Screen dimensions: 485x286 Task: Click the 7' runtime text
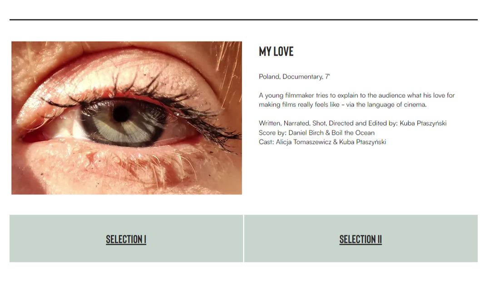click(x=327, y=76)
